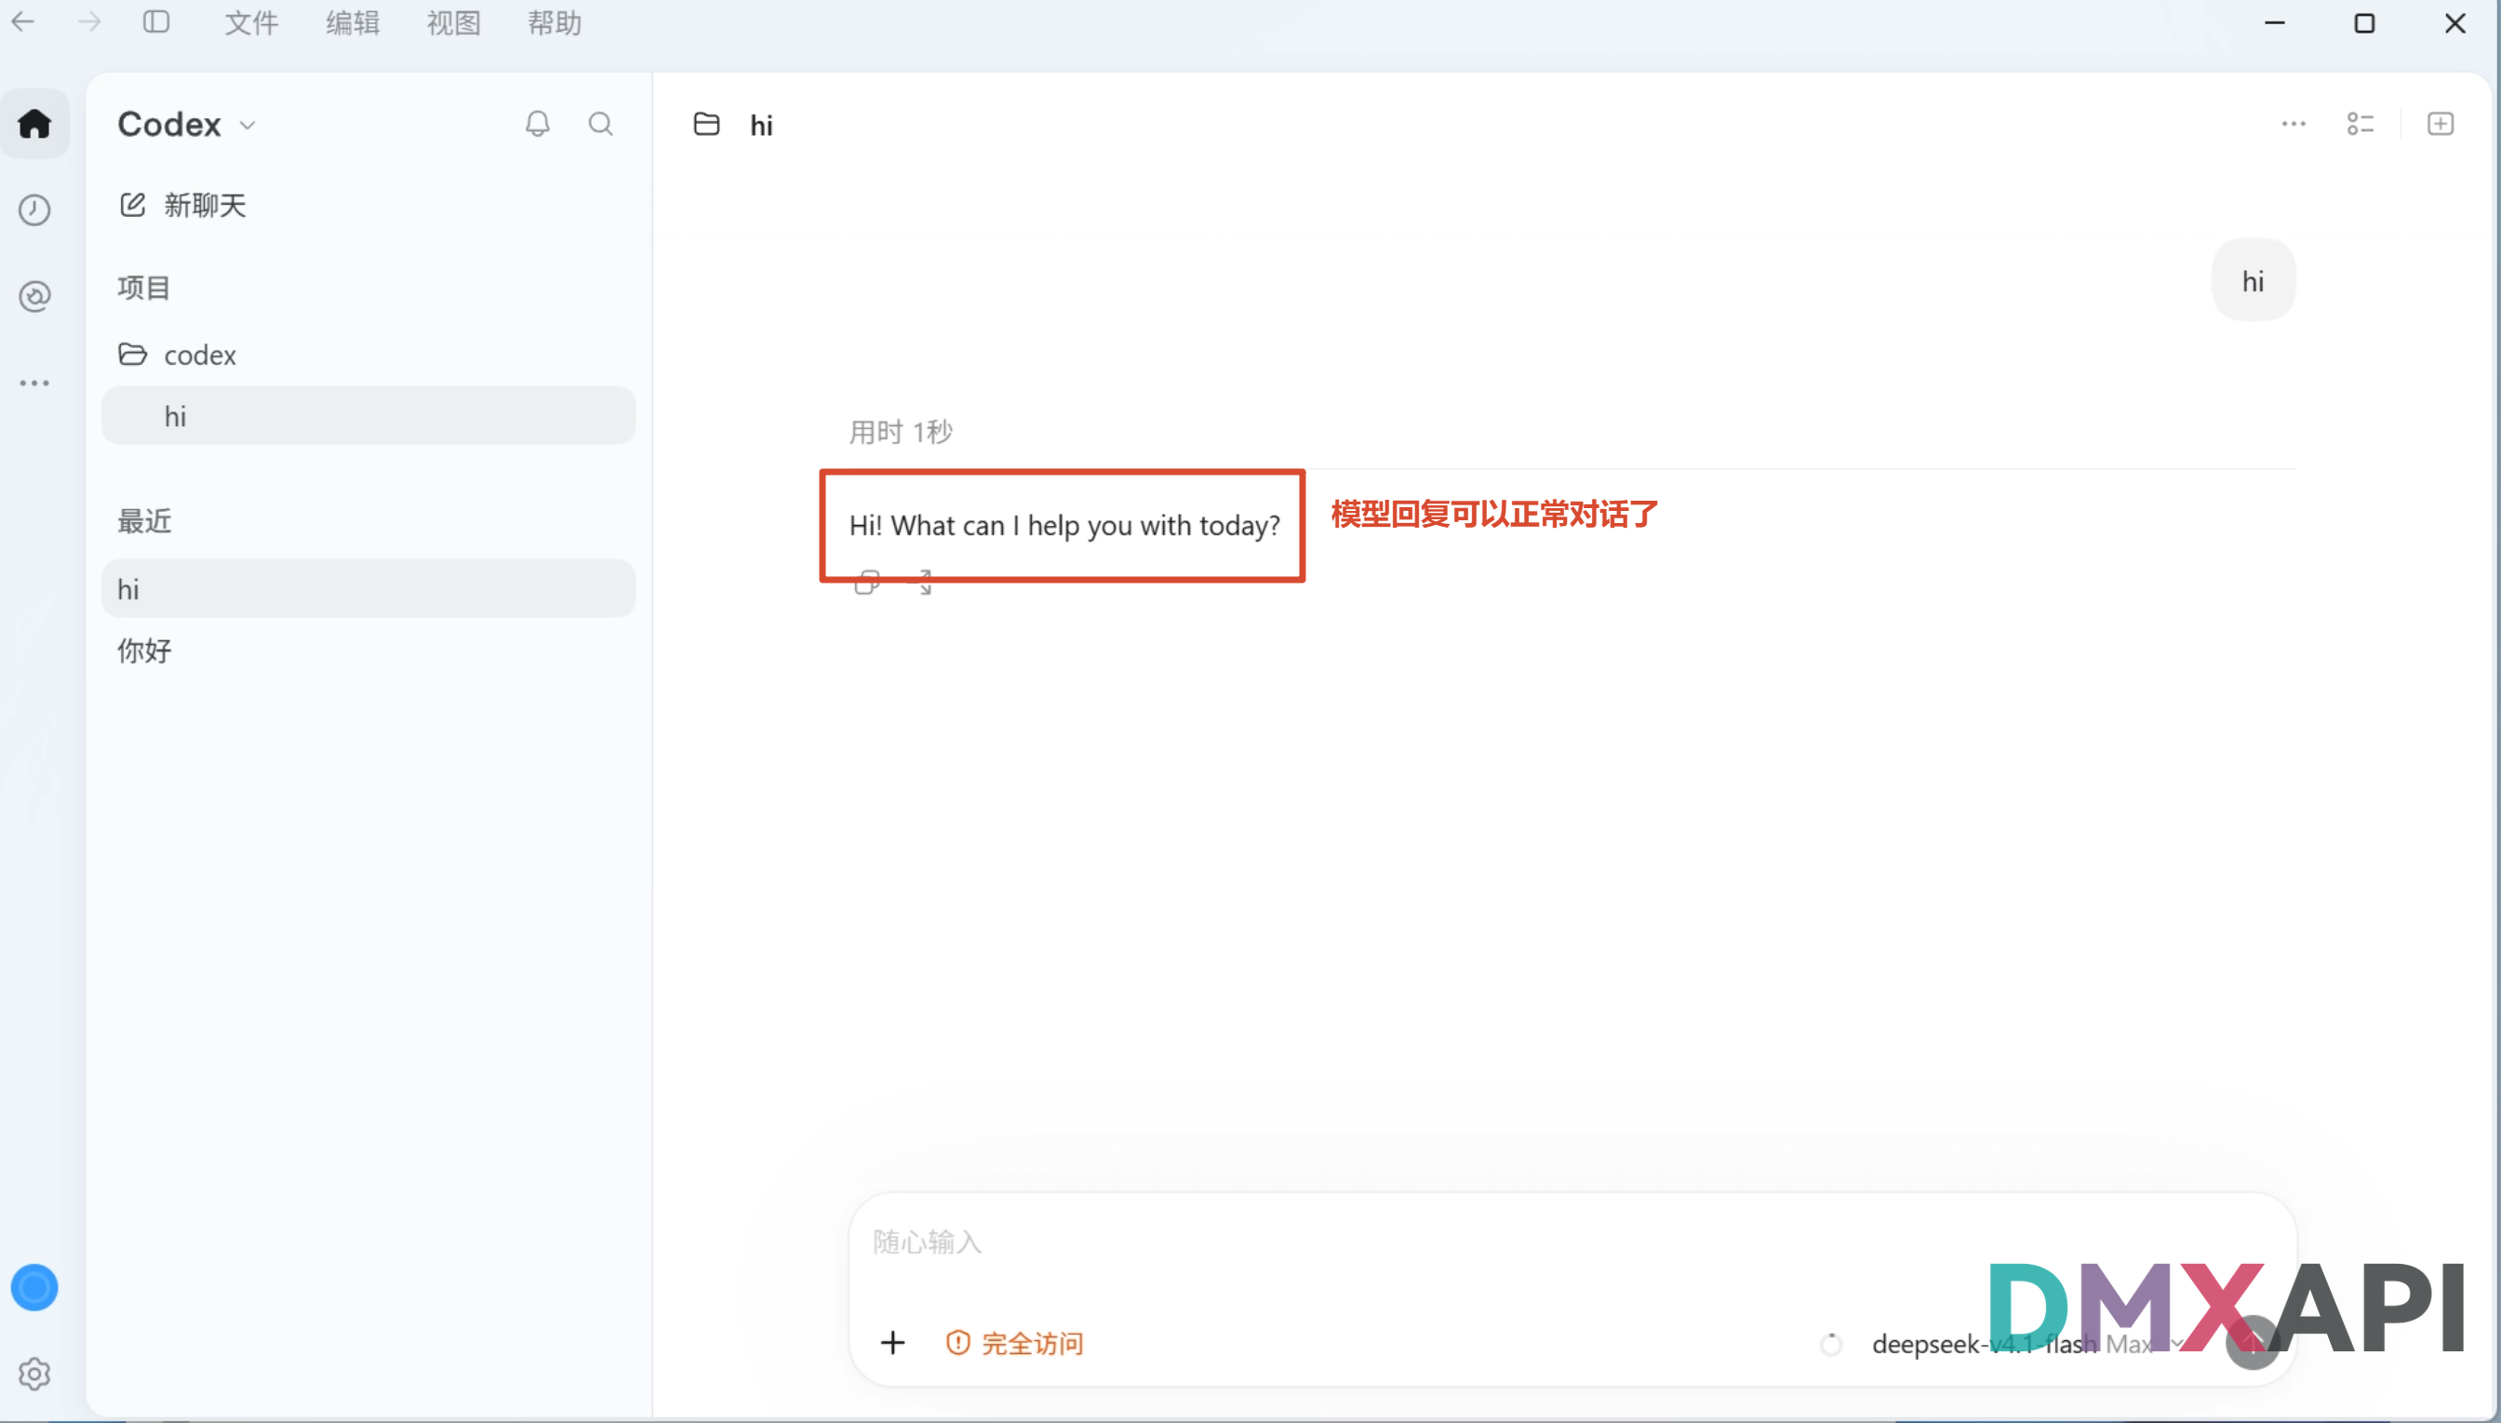Click the add panel plus-square icon
Screen dimensions: 2501x1423
[2441, 124]
